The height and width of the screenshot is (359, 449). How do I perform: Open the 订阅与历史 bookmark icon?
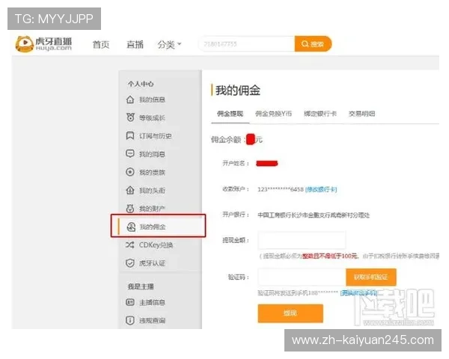130,135
